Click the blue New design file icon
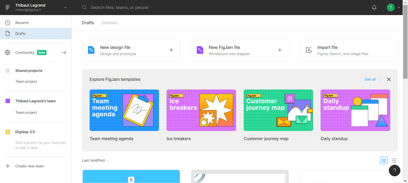The height and width of the screenshot is (183, 408). click(91, 50)
